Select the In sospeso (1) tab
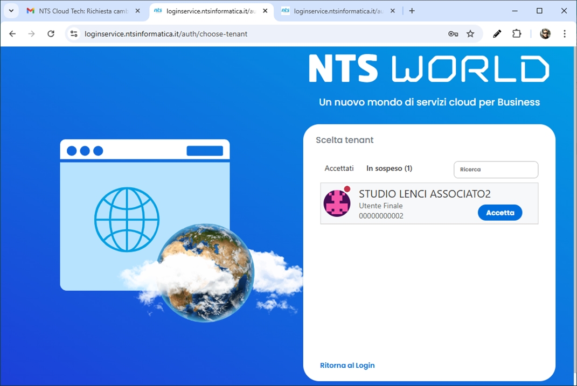The height and width of the screenshot is (386, 577). click(389, 169)
